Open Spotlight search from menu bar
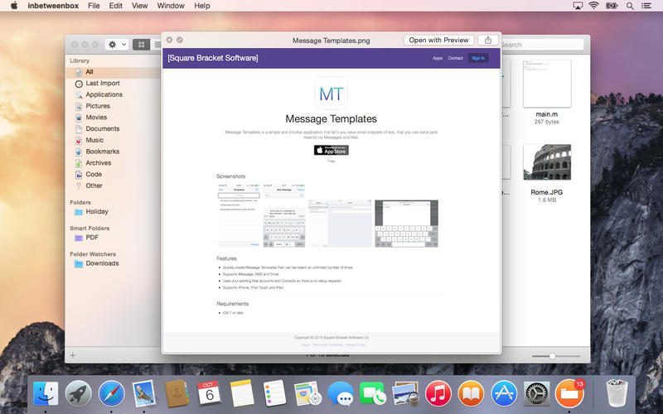The height and width of the screenshot is (414, 663). pyautogui.click(x=630, y=6)
